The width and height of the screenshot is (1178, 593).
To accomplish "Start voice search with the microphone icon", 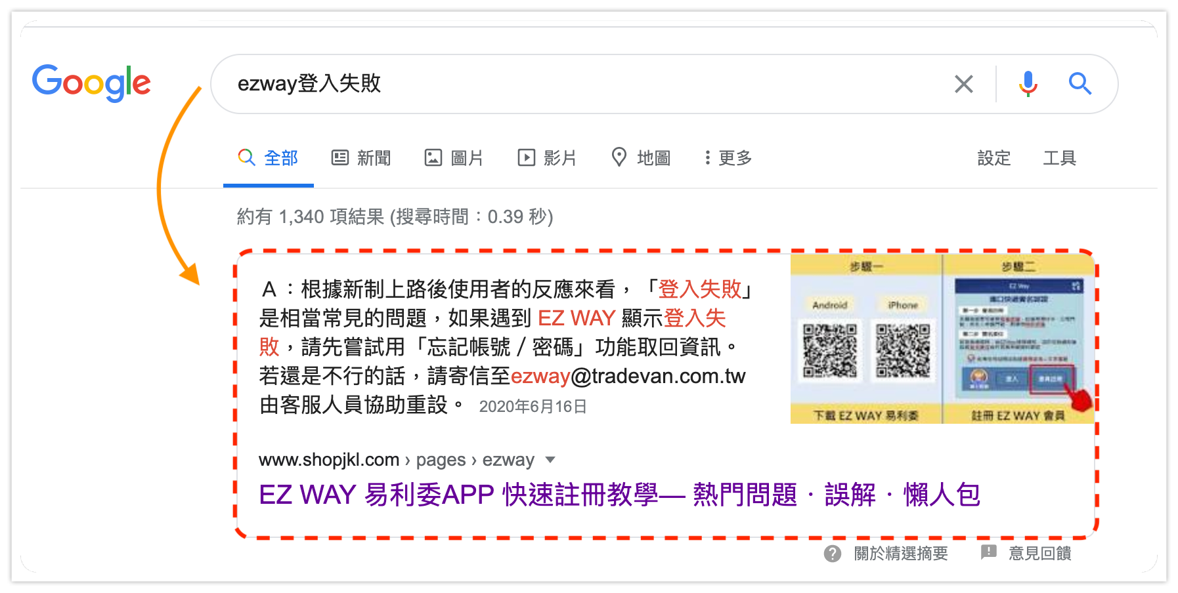I will (x=1028, y=84).
